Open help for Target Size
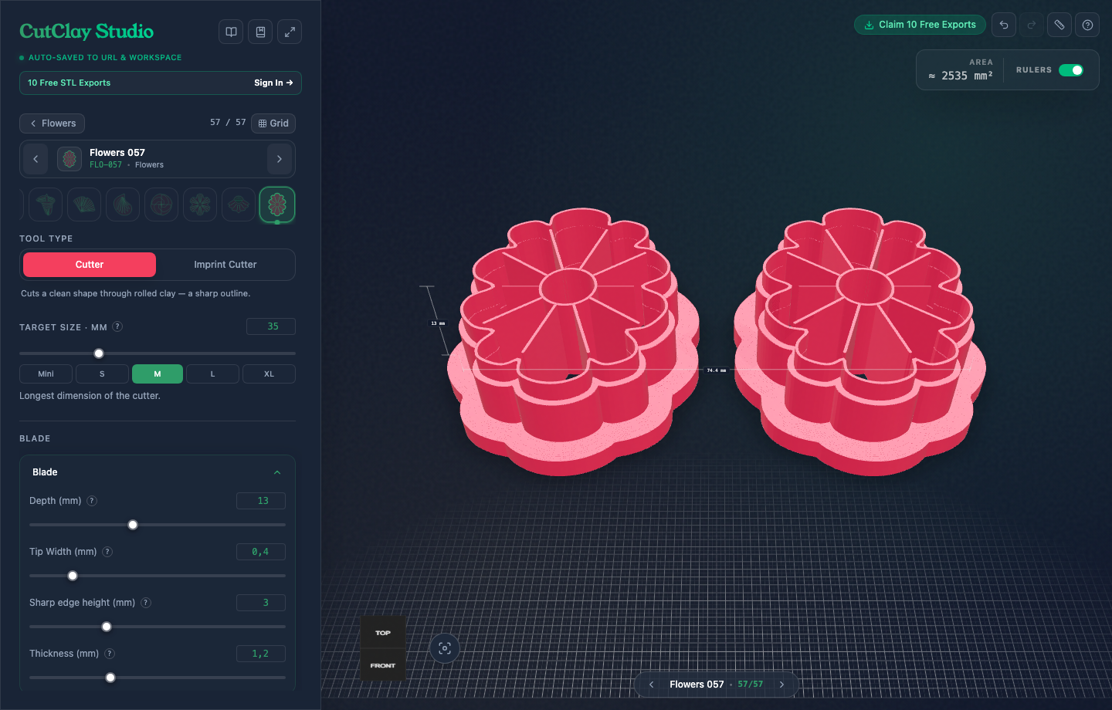 tap(117, 326)
